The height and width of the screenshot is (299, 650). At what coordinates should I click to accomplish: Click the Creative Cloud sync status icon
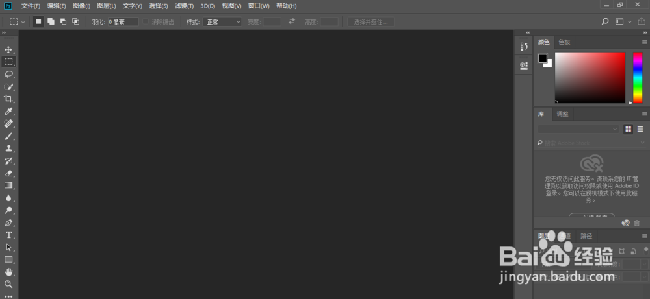[625, 223]
